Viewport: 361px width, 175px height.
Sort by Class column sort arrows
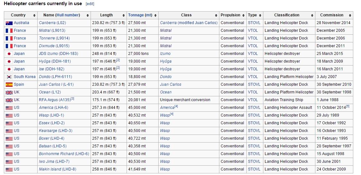point(216,15)
